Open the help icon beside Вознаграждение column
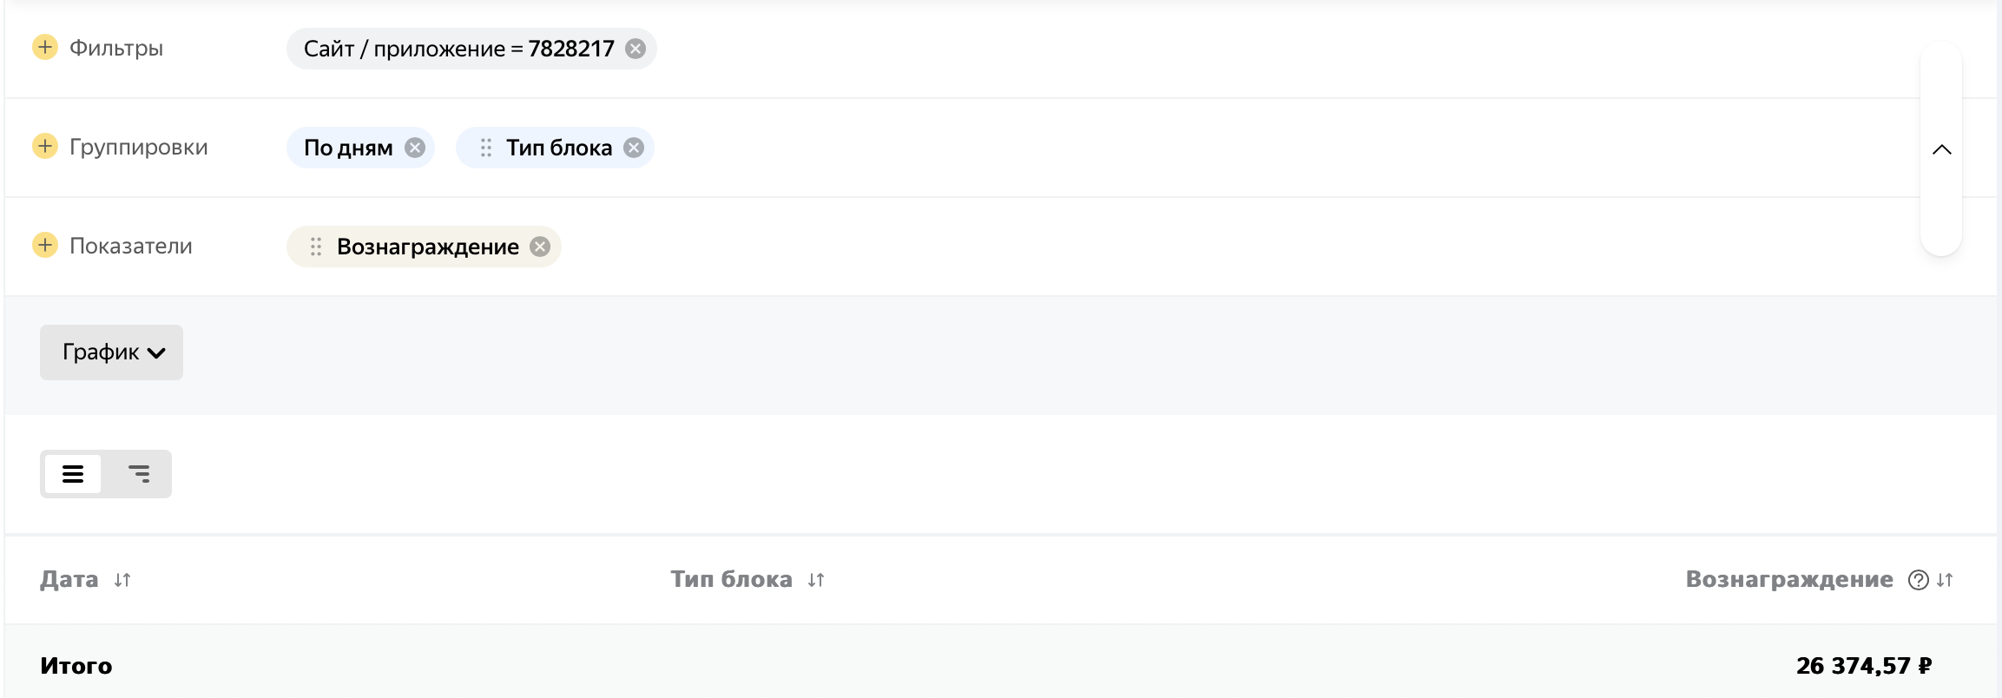The image size is (2002, 698). point(1918,580)
